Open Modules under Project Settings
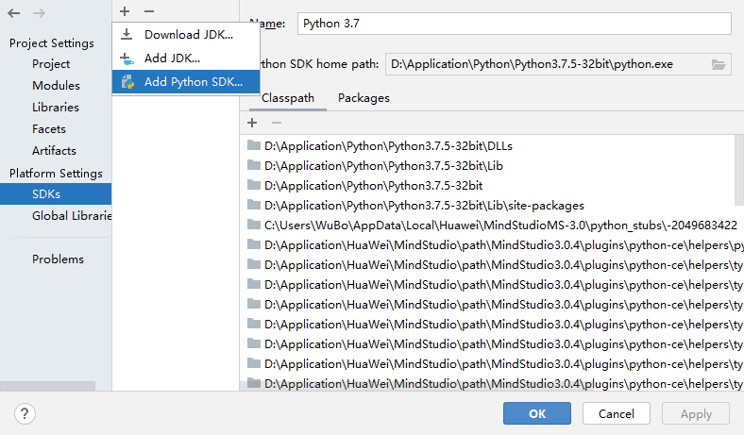The image size is (744, 435). tap(56, 86)
